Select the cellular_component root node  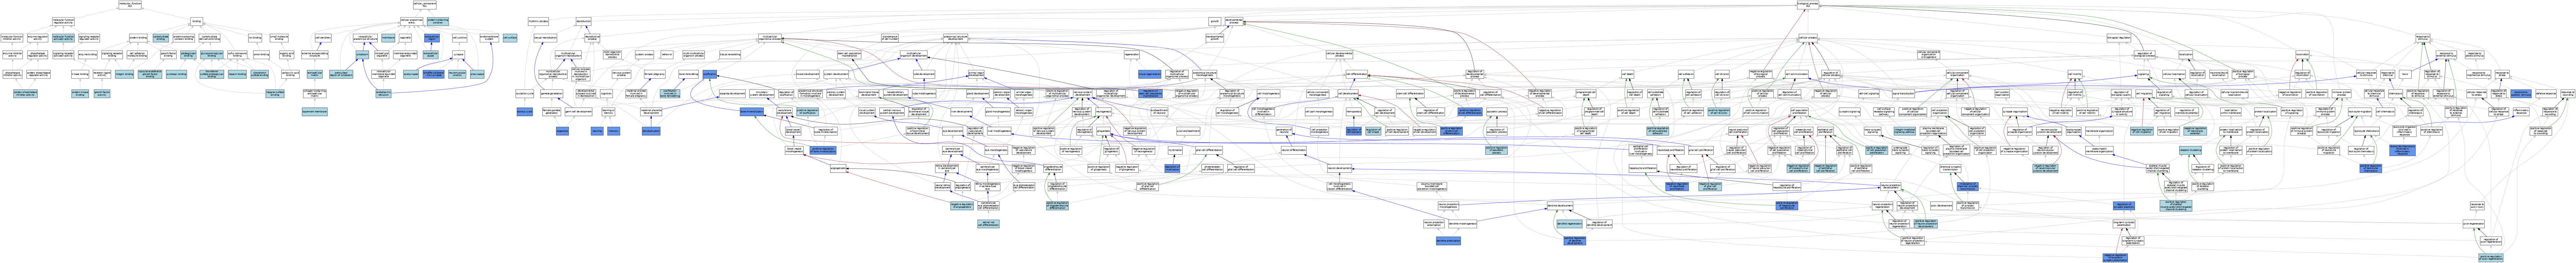click(x=425, y=5)
